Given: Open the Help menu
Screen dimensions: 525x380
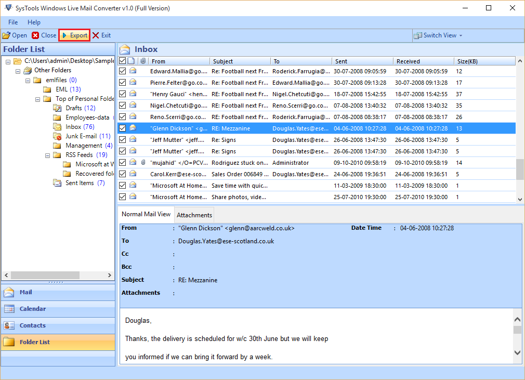Looking at the screenshot, I should coord(34,22).
